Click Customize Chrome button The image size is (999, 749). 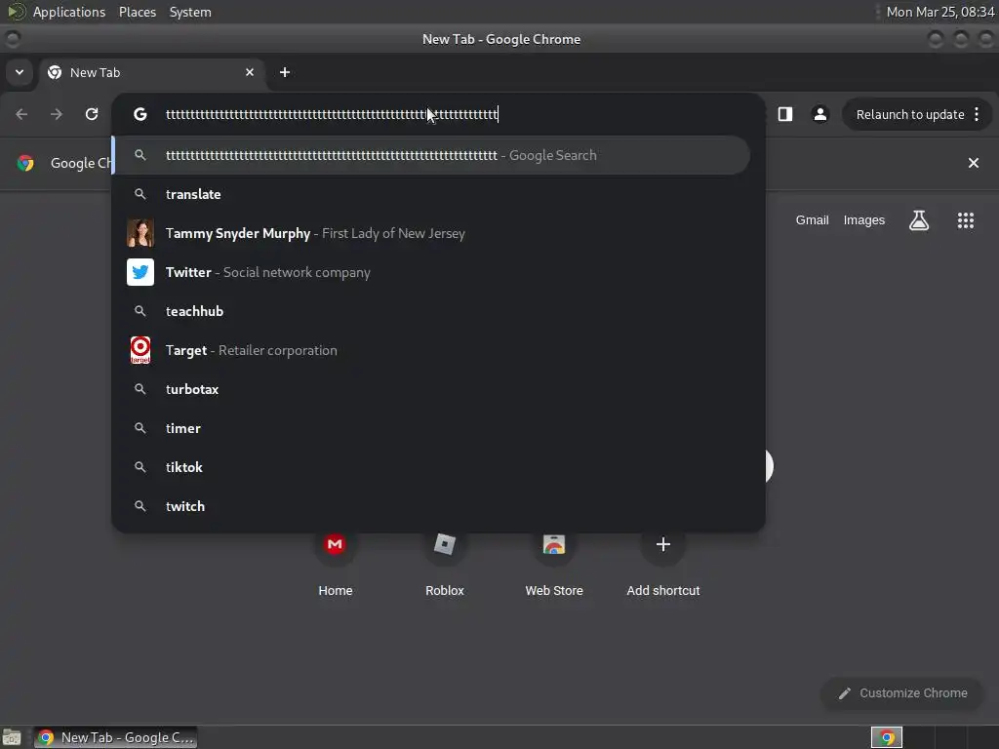pyautogui.click(x=902, y=693)
